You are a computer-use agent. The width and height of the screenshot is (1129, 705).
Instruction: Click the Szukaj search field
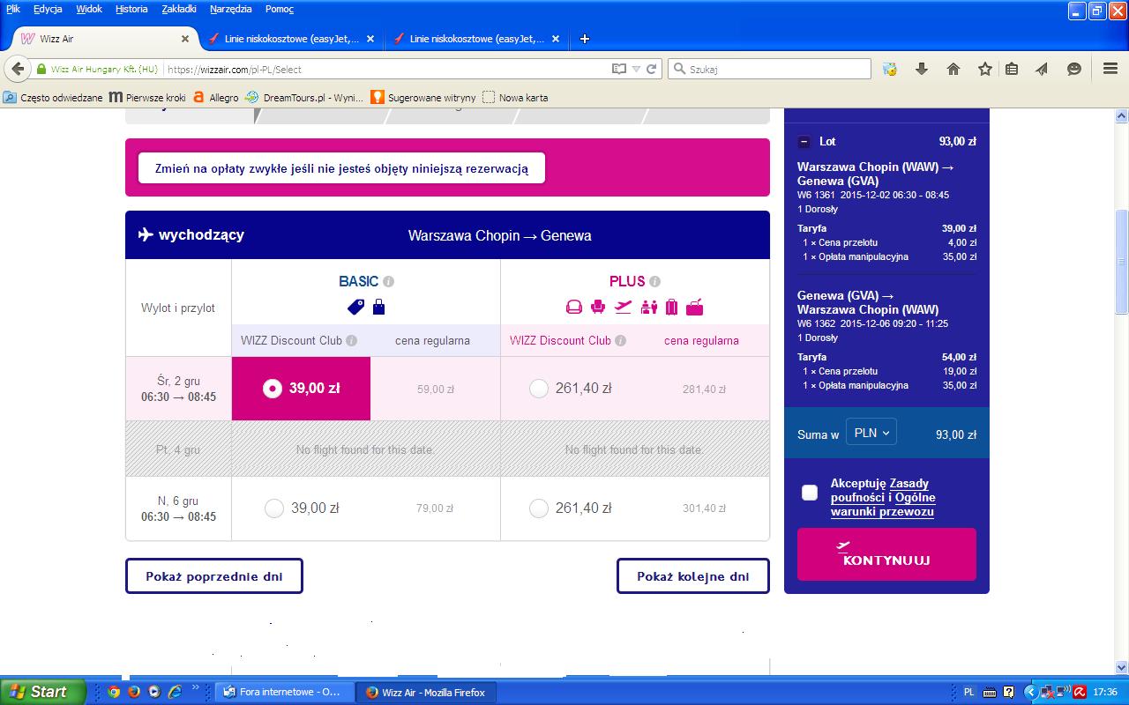[x=769, y=69]
